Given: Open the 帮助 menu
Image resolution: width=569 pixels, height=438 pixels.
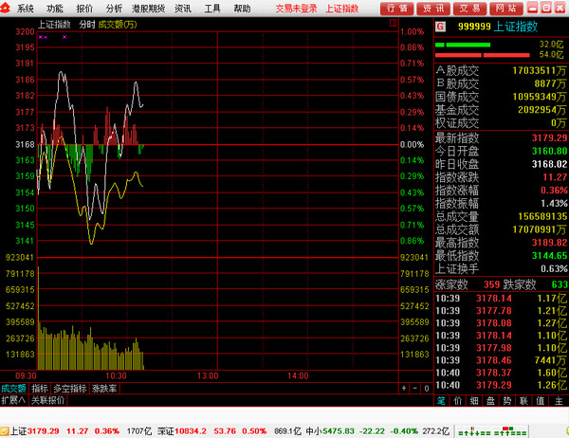Looking at the screenshot, I should (x=243, y=8).
